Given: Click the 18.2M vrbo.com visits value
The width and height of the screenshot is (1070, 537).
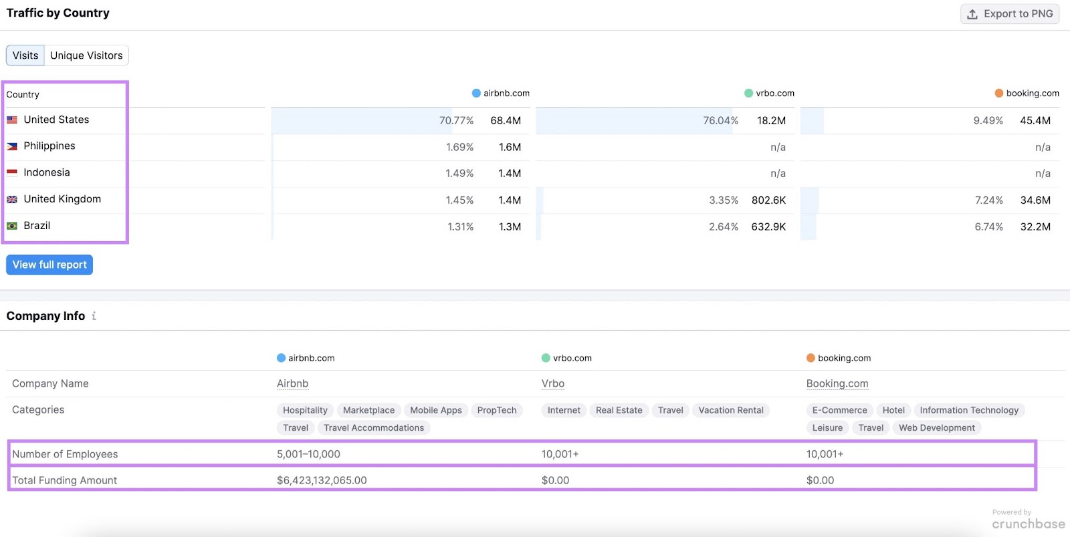Looking at the screenshot, I should (x=771, y=121).
